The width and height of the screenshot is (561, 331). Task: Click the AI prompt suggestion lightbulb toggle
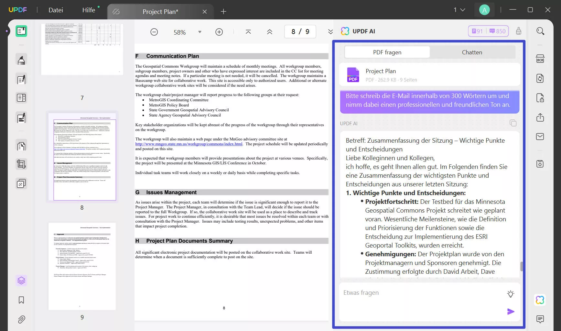(511, 294)
